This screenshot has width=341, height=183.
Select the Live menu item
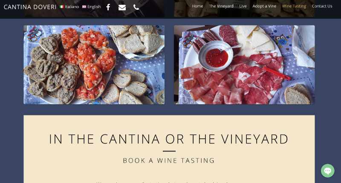click(x=243, y=6)
